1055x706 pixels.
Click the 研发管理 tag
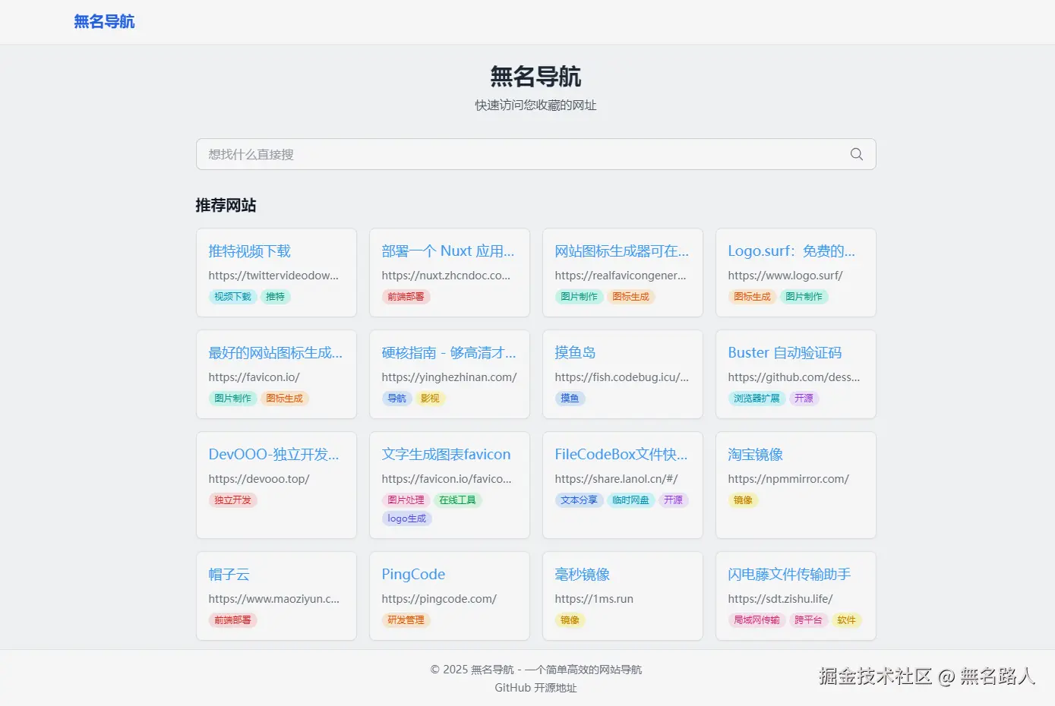point(406,620)
